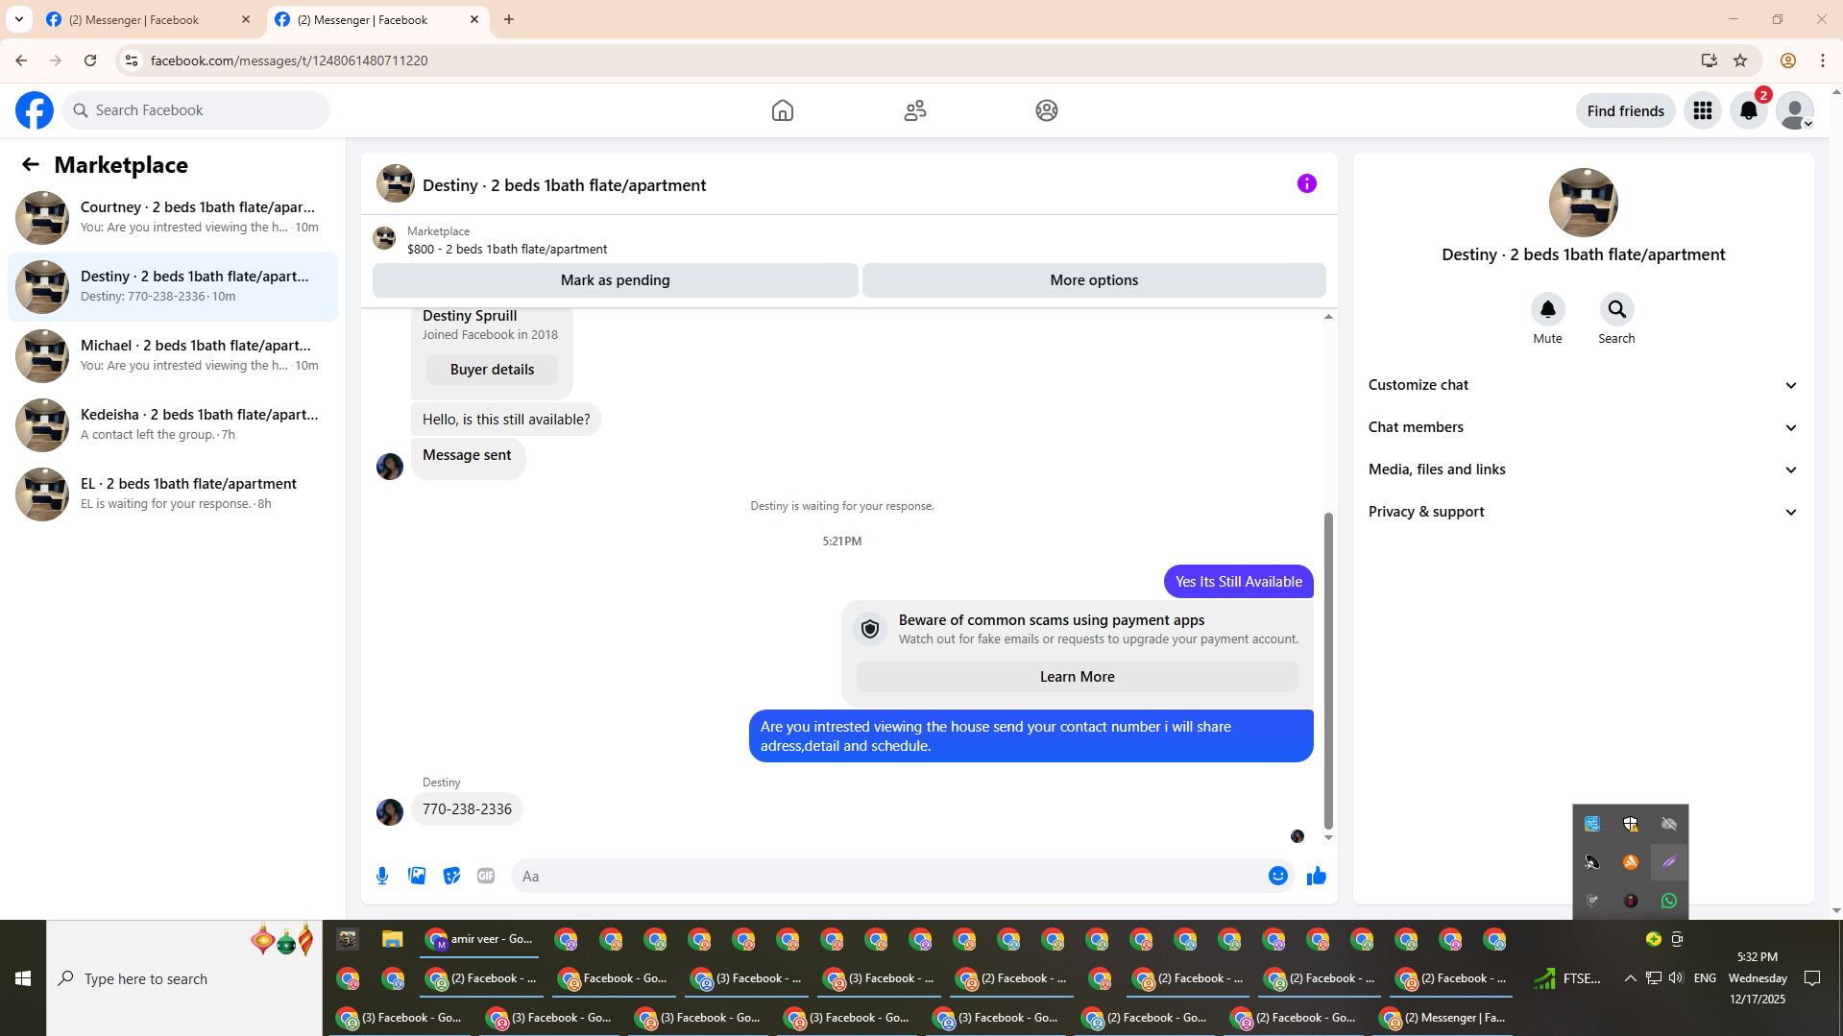Open notifications bell with 2 badge
The width and height of the screenshot is (1843, 1036).
click(1749, 110)
